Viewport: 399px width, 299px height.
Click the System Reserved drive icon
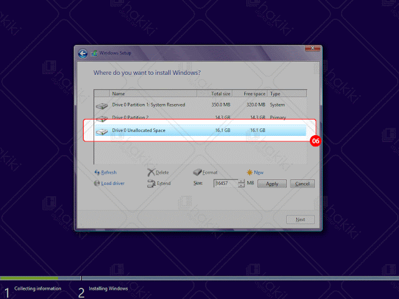click(x=102, y=105)
